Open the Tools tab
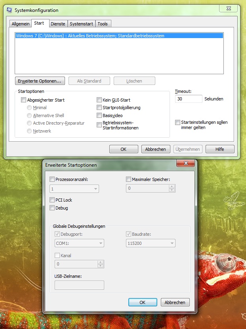This screenshot has width=246, height=329. tap(103, 24)
